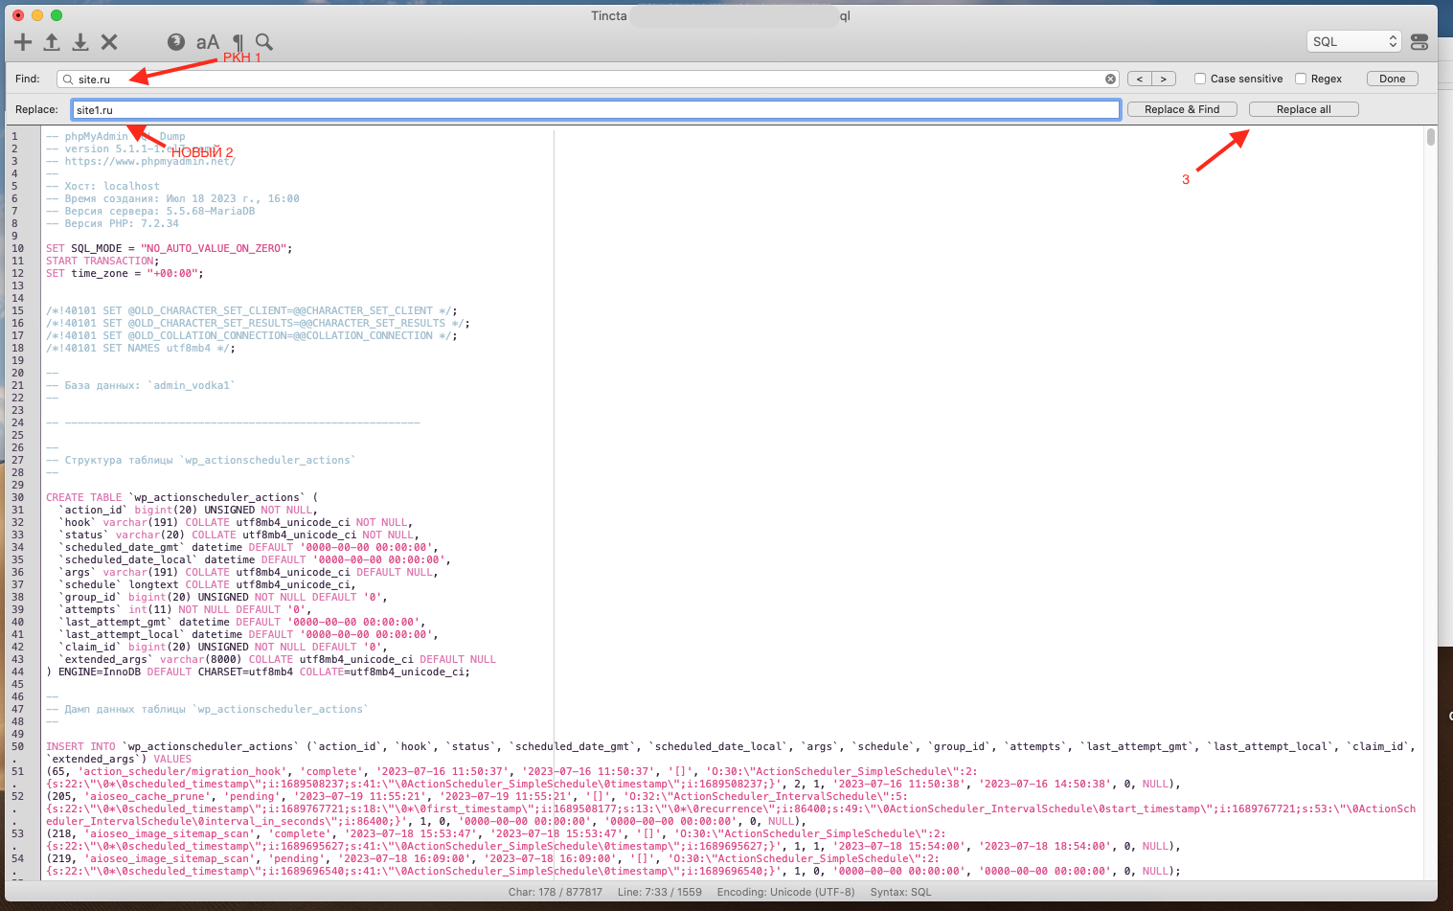The width and height of the screenshot is (1453, 911).
Task: Click the magnifier search toolbar icon
Action: point(264,42)
